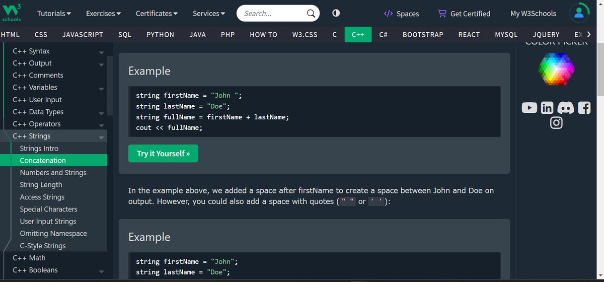
Task: Open Omitting Namespace sidebar item
Action: [53, 234]
